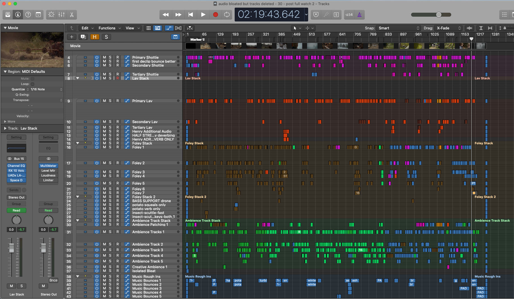
Task: Expand the Track Lav Stack section
Action: tap(5, 128)
